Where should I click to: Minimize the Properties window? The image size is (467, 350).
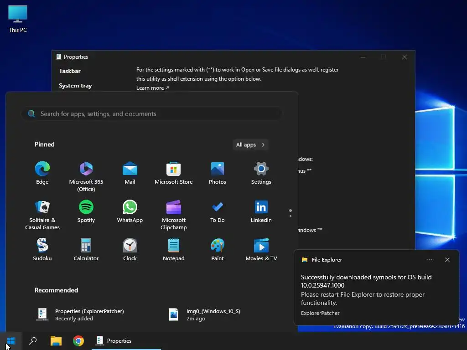coord(363,57)
